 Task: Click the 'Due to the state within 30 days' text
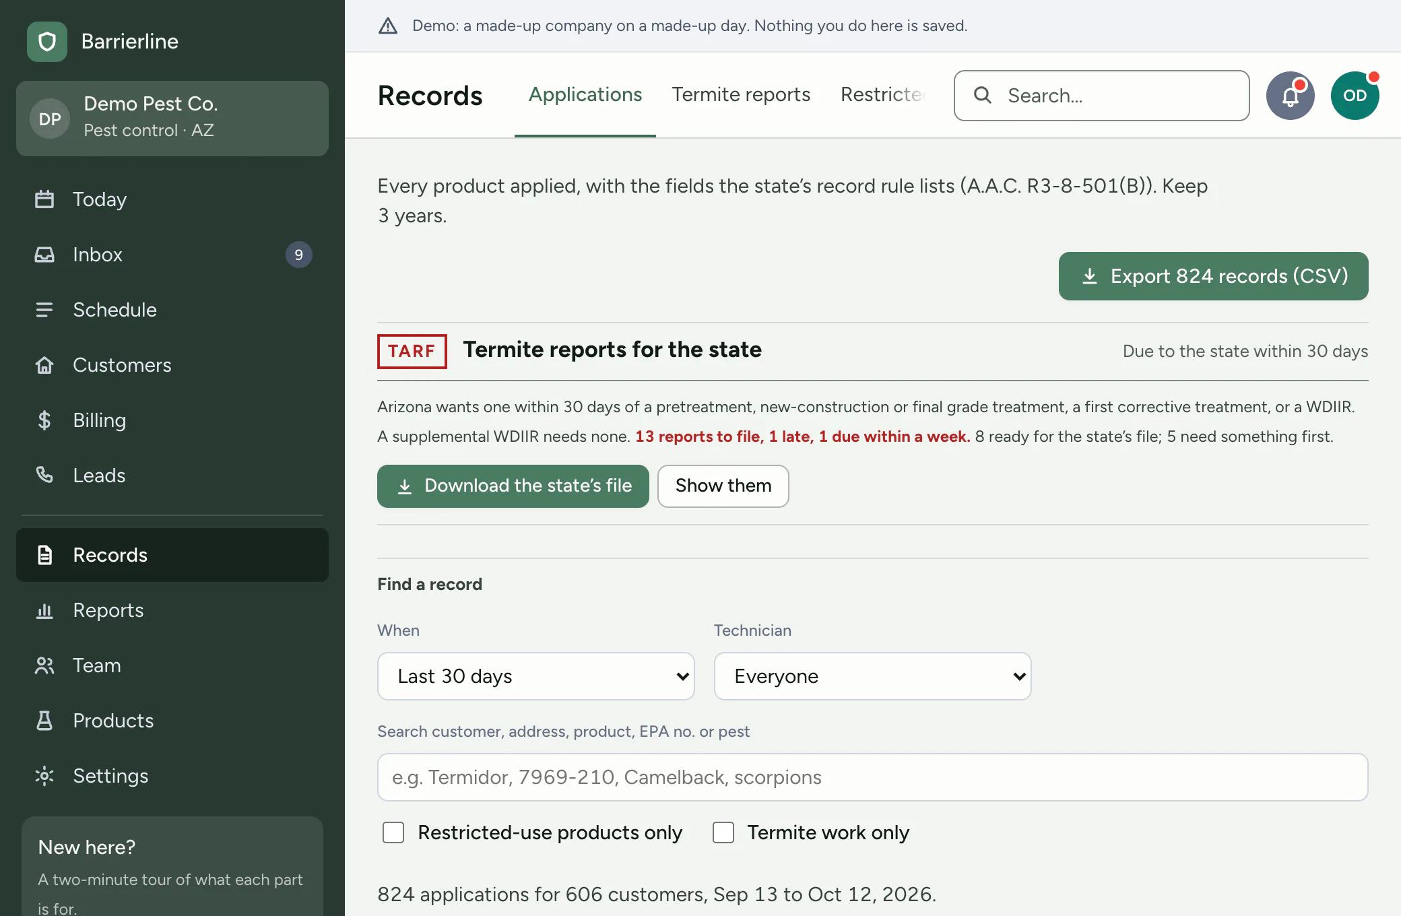pos(1245,351)
